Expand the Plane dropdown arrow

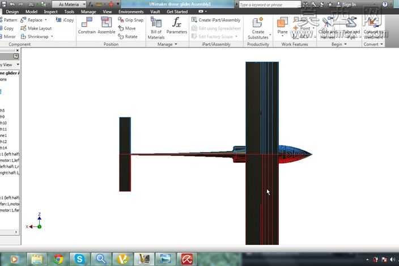point(282,36)
